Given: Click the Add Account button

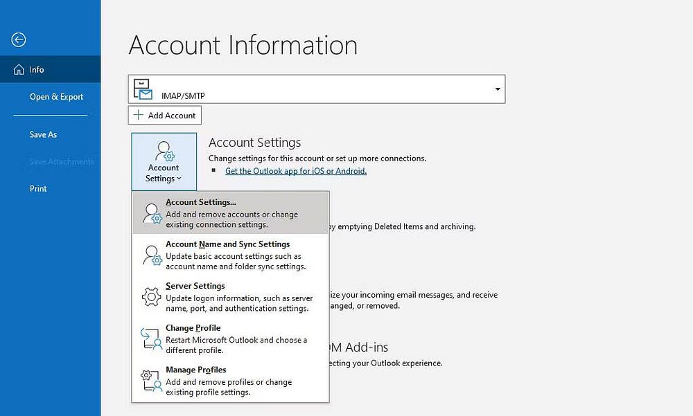Looking at the screenshot, I should tap(165, 116).
